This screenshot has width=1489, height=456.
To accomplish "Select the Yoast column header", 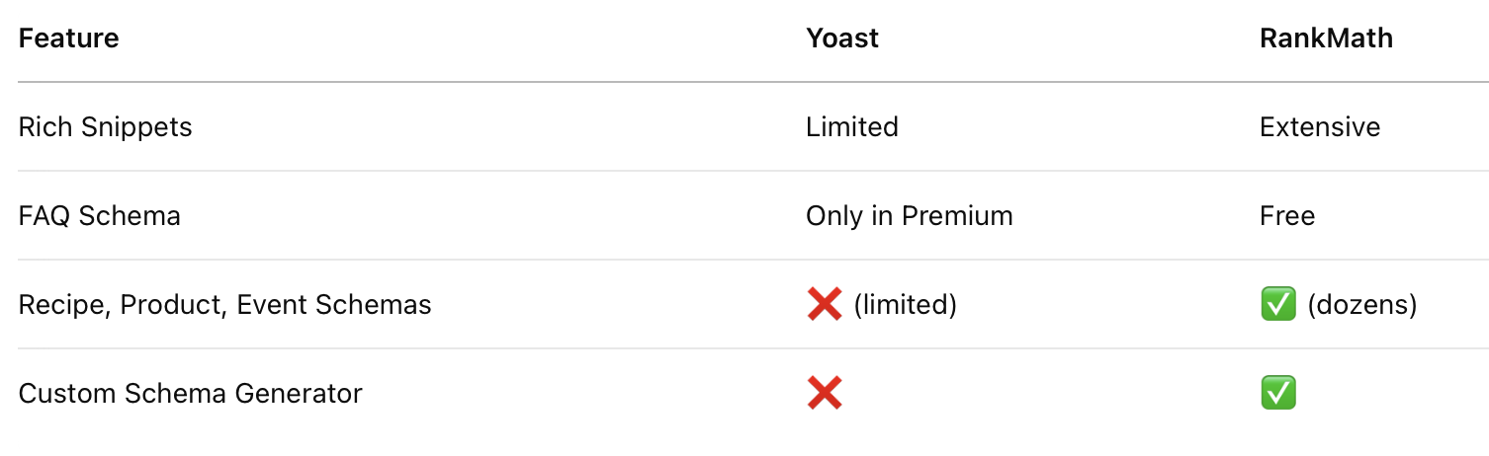I will pyautogui.click(x=842, y=38).
